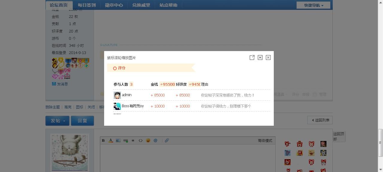Click the 回复 button
This screenshot has width=383, height=172.
[x=82, y=121]
